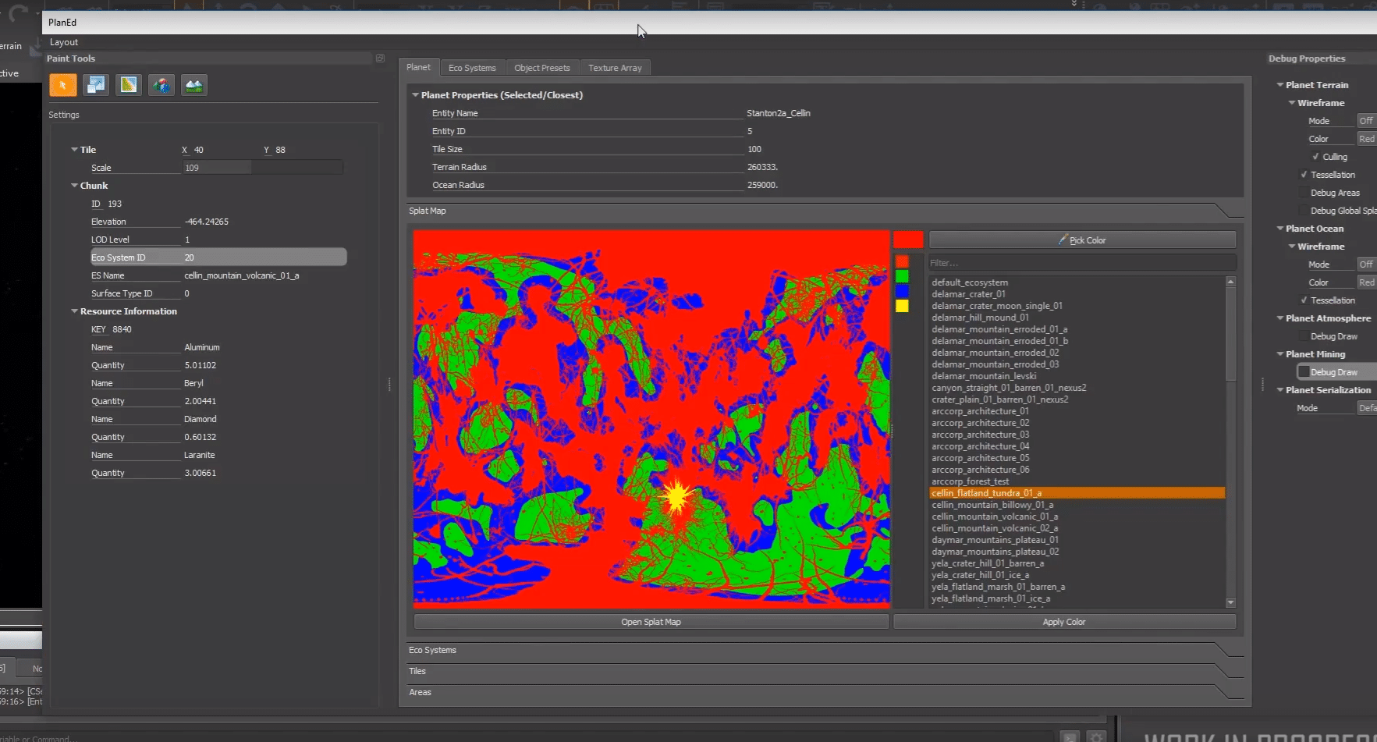
Task: Choose the yellow swatch in splat palette
Action: 902,306
